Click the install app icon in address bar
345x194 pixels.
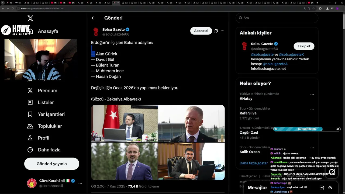pos(309,8)
